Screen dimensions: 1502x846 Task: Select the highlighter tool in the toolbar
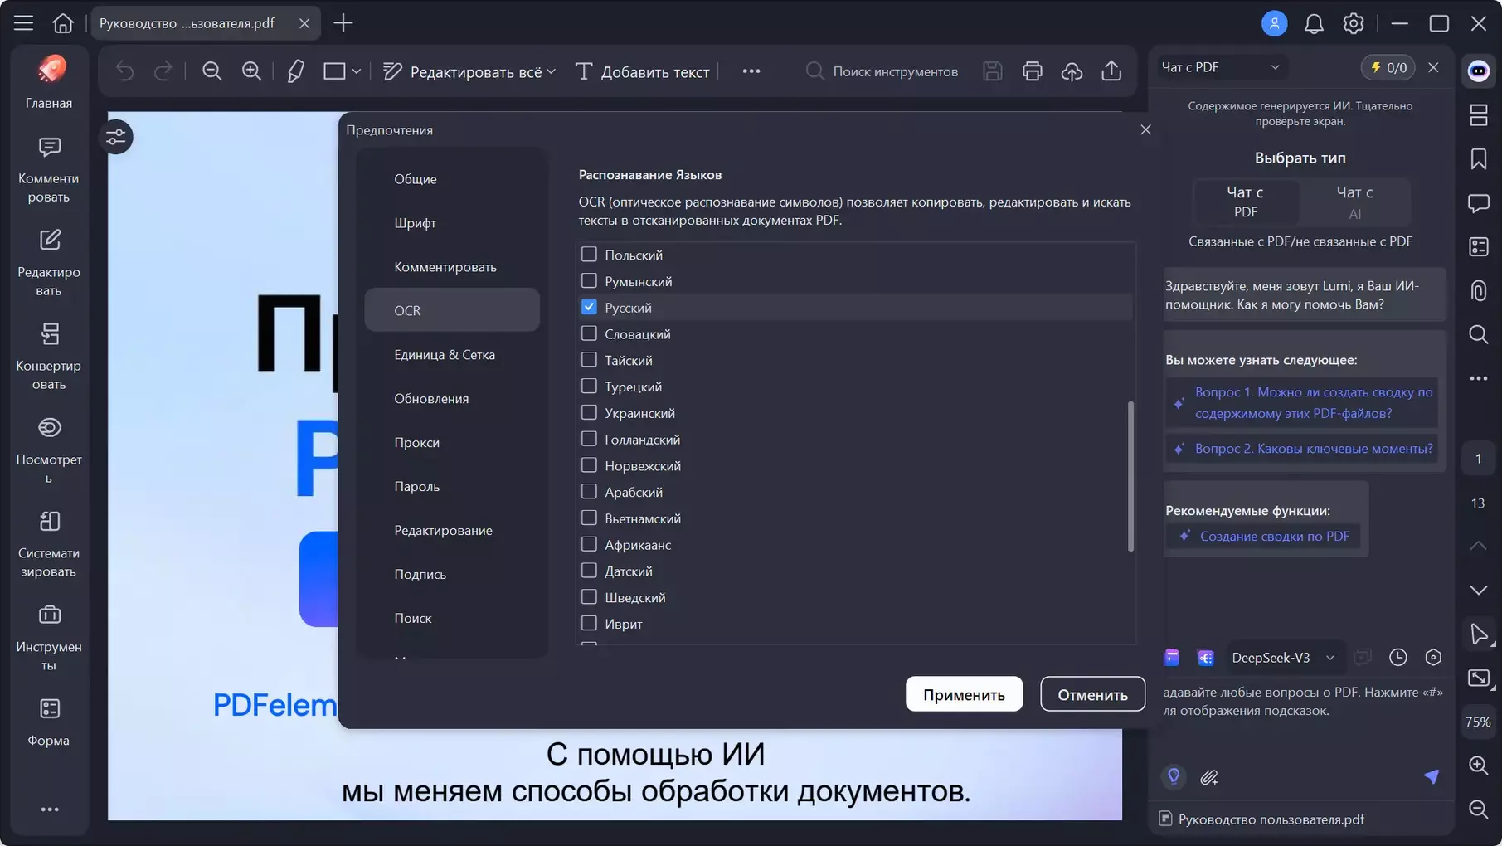click(x=295, y=71)
